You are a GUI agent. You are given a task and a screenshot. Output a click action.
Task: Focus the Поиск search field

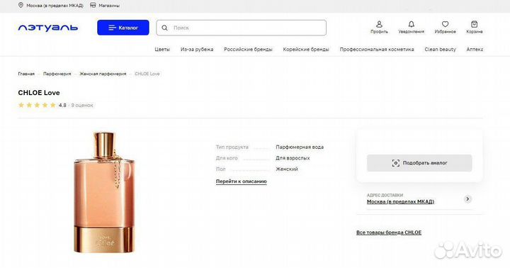point(241,28)
